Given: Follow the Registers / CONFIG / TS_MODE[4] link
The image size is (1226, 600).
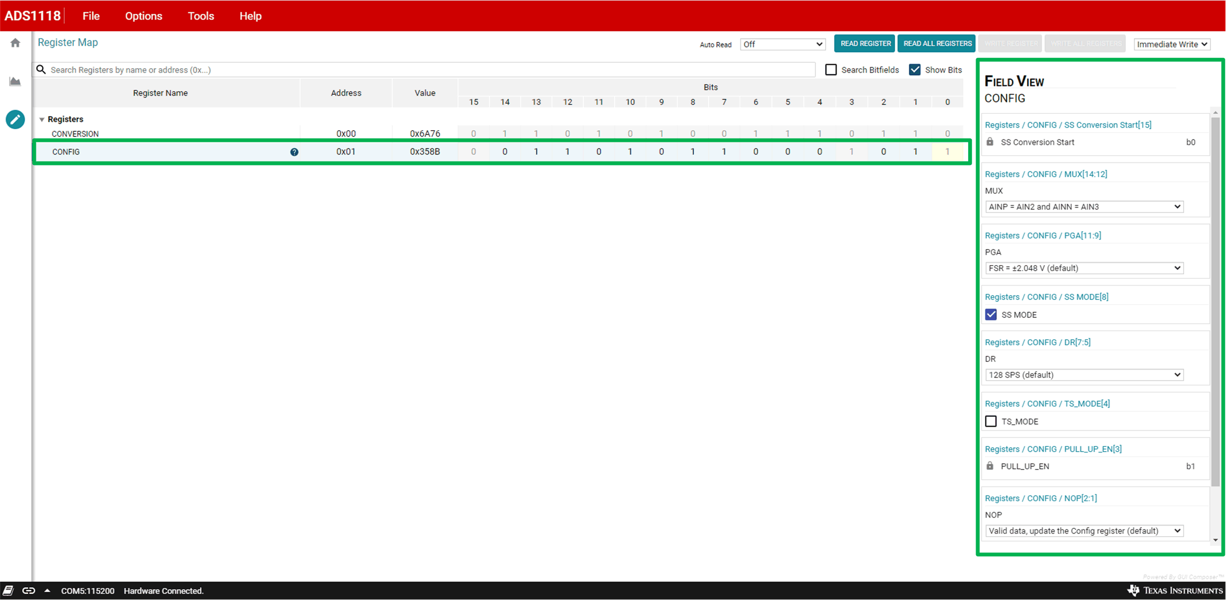Looking at the screenshot, I should [x=1047, y=404].
